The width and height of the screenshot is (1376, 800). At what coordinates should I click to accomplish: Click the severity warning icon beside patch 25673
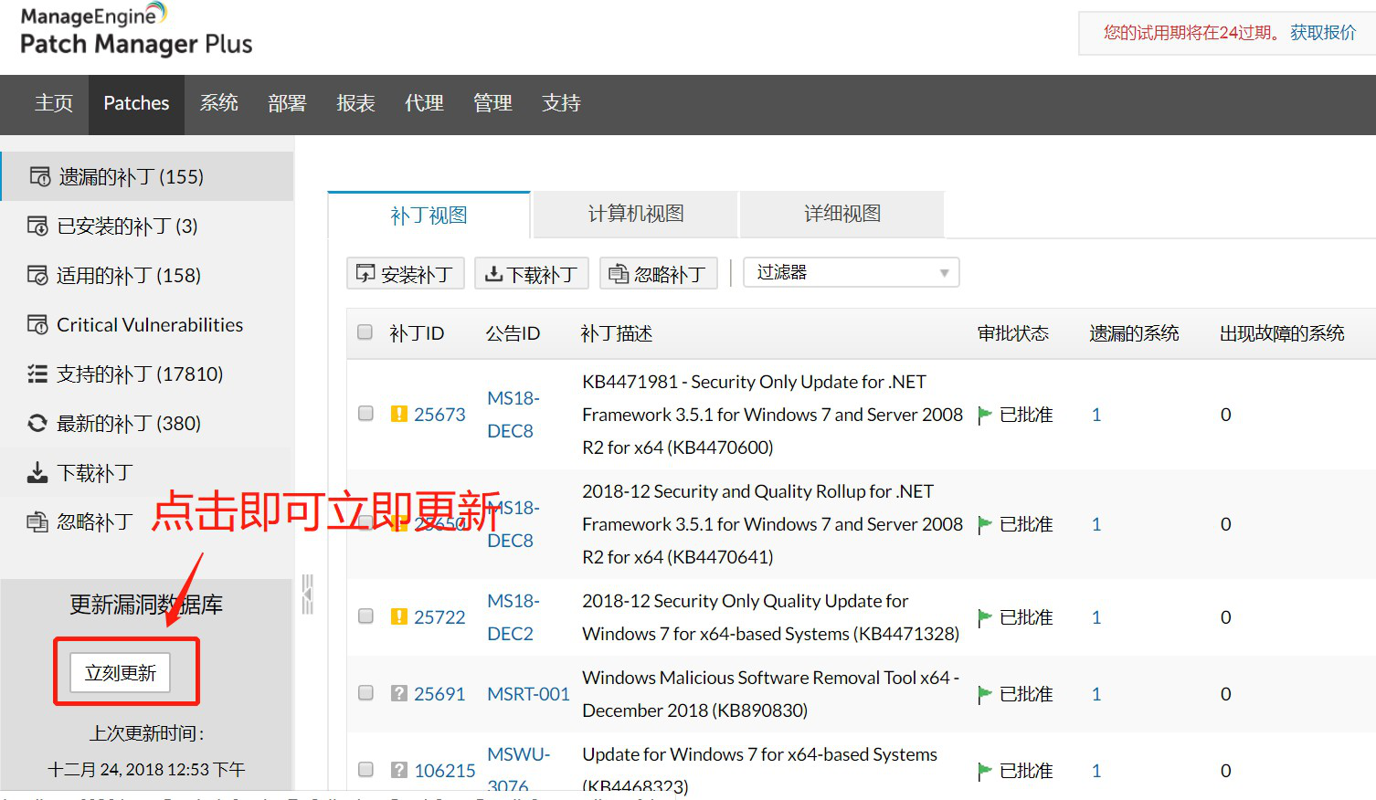pyautogui.click(x=399, y=414)
